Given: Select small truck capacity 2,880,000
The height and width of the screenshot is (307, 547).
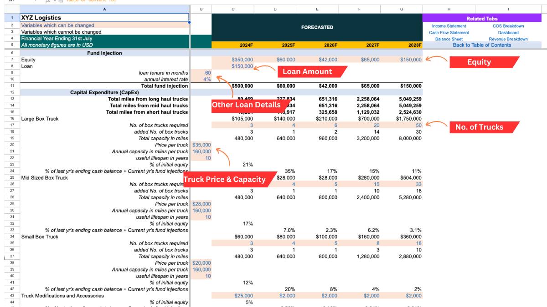Looking at the screenshot, I should [401, 257].
